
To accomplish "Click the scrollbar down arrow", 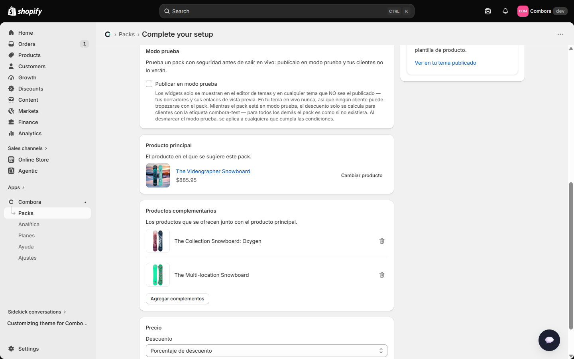I will coord(571,356).
